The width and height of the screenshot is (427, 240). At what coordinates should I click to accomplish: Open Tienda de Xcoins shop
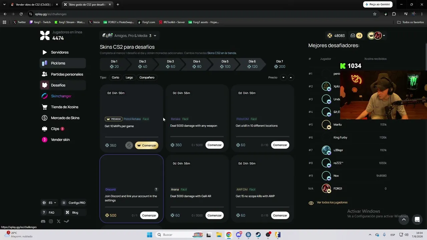point(63,107)
